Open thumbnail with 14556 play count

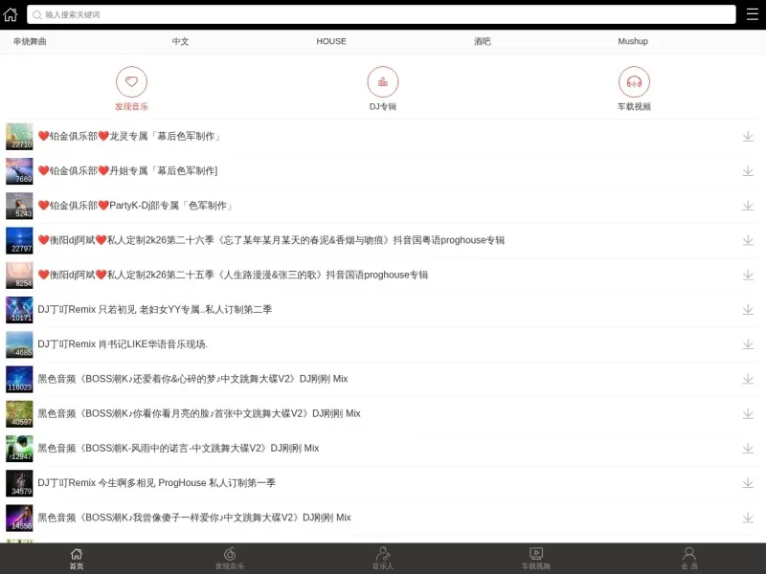19,518
